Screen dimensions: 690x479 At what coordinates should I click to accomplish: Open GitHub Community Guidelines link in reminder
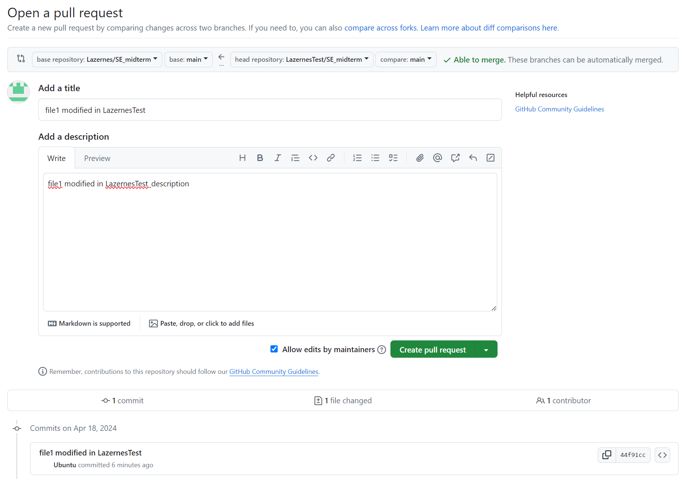pyautogui.click(x=274, y=372)
